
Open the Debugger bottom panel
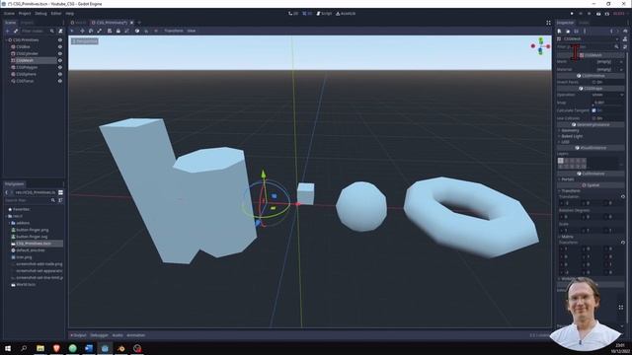point(99,335)
